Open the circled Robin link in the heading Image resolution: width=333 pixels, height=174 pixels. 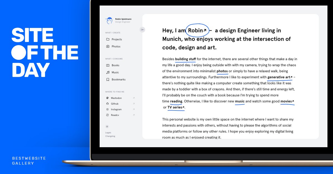click(x=196, y=30)
